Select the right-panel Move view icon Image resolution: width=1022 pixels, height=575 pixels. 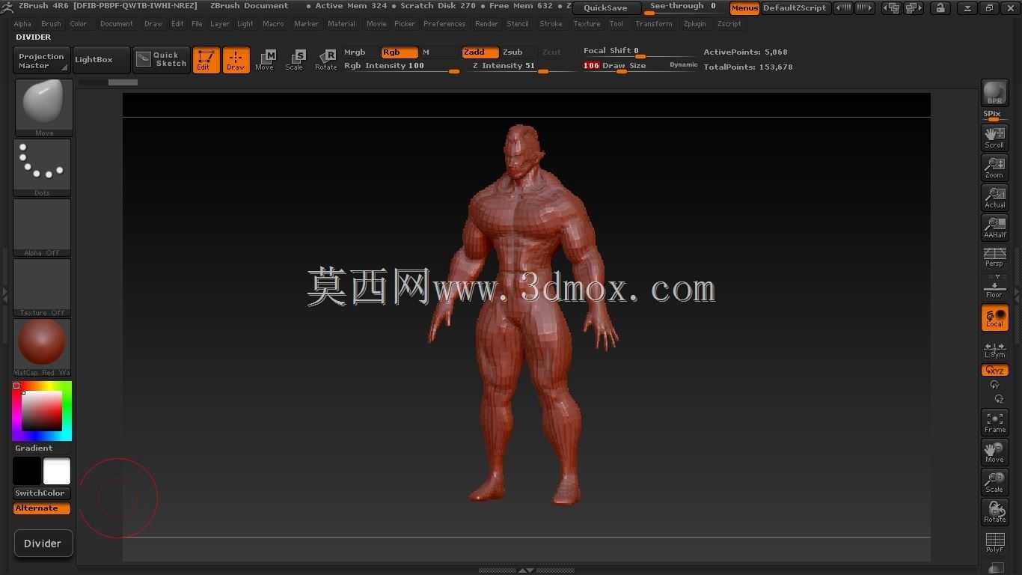point(994,452)
